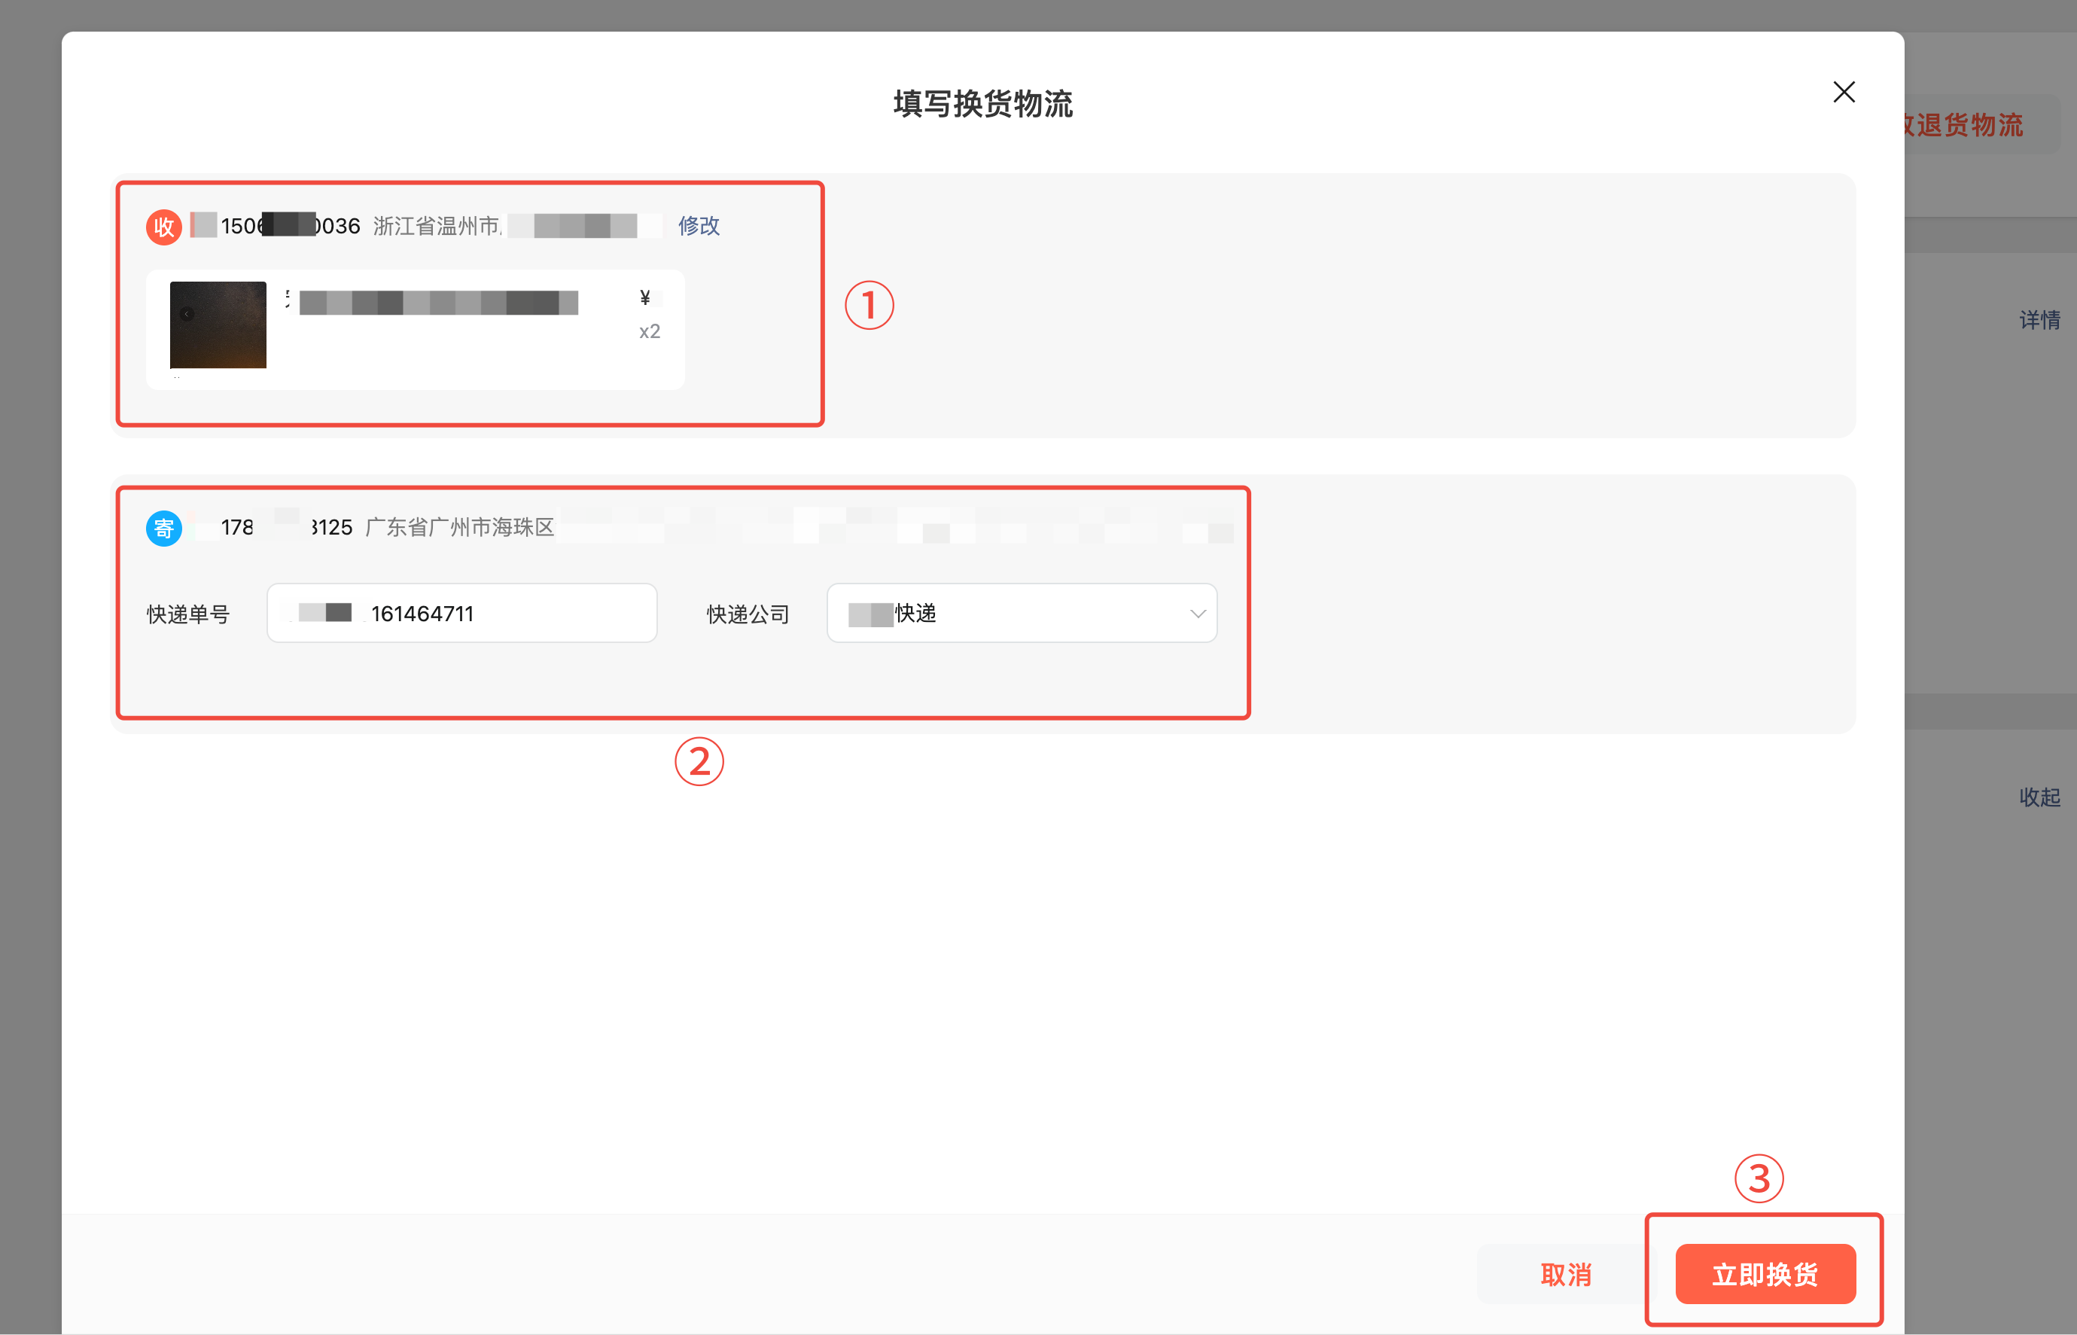Focus the 快递单号 tracking number field
The height and width of the screenshot is (1335, 2077).
coord(461,613)
